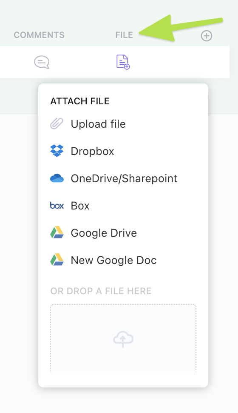Click the FILE column header
This screenshot has height=413, width=238.
[124, 35]
